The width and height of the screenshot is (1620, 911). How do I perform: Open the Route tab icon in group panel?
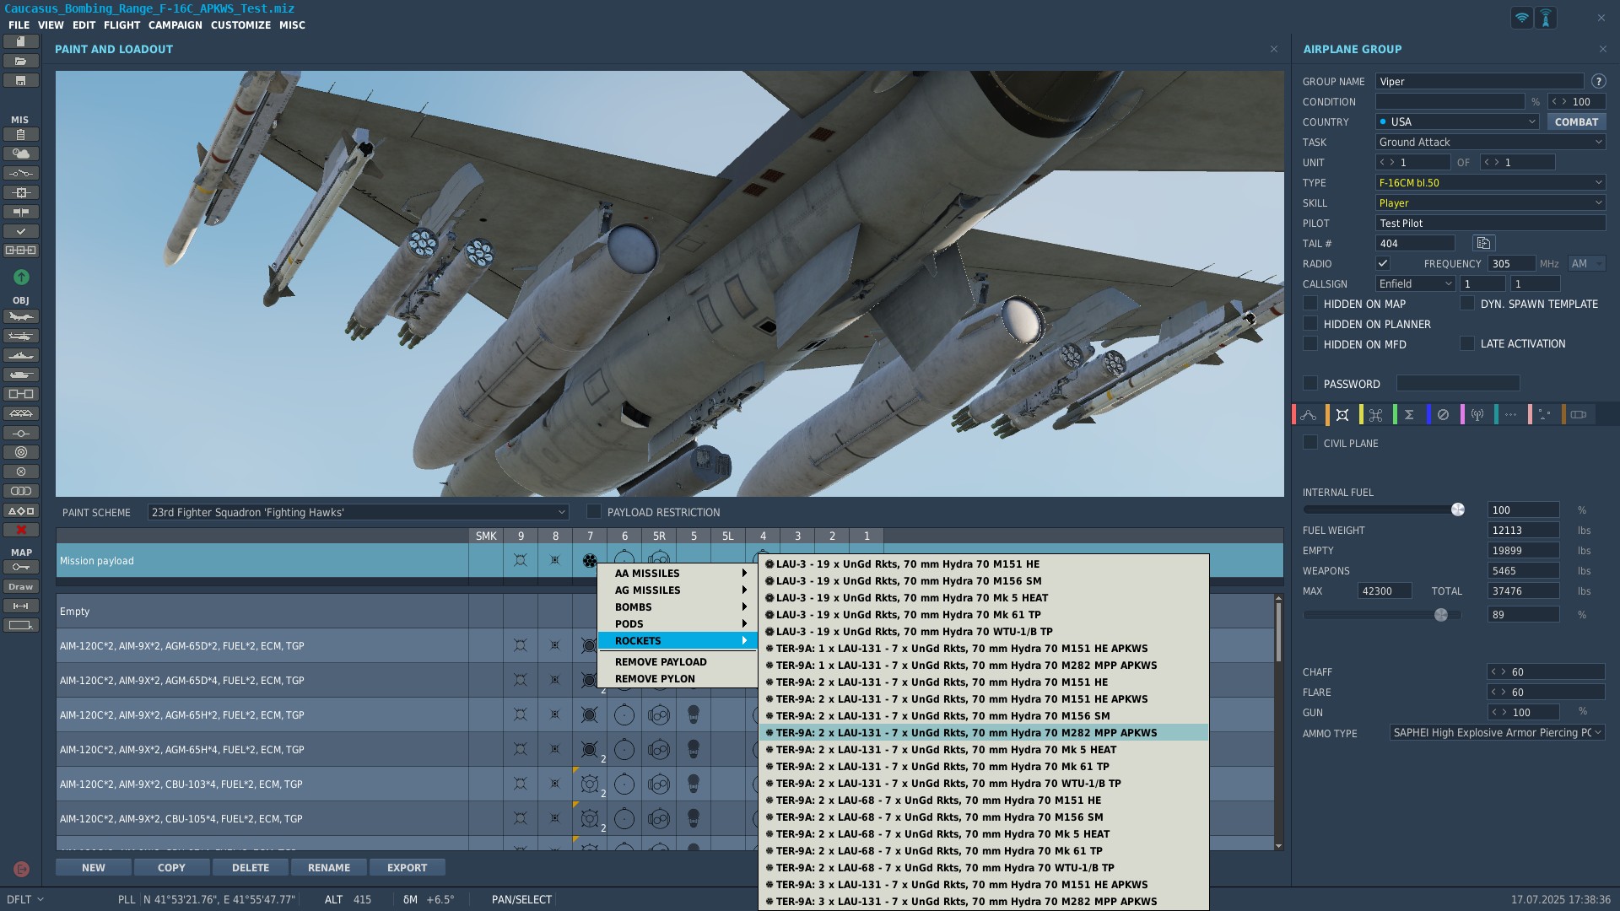pos(1309,415)
